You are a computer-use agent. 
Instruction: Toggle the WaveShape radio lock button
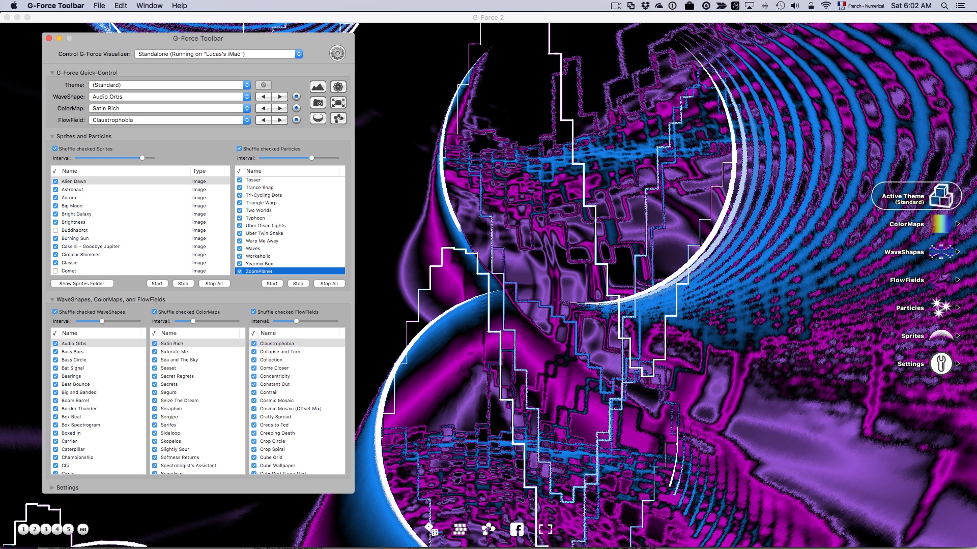pyautogui.click(x=296, y=97)
